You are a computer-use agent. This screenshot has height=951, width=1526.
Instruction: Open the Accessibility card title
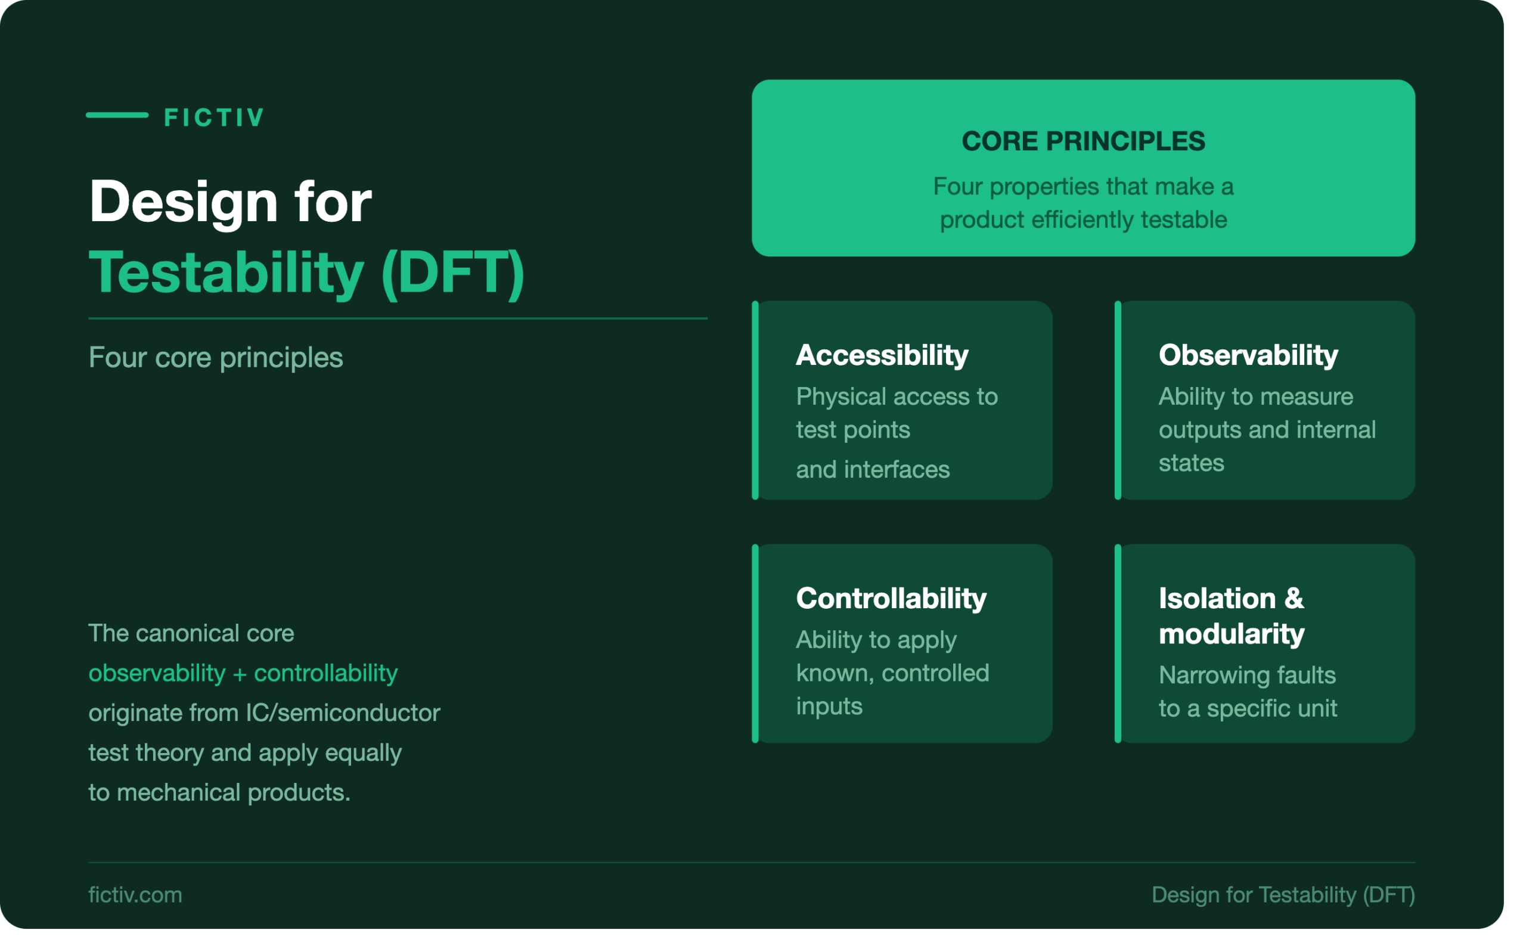pyautogui.click(x=882, y=356)
